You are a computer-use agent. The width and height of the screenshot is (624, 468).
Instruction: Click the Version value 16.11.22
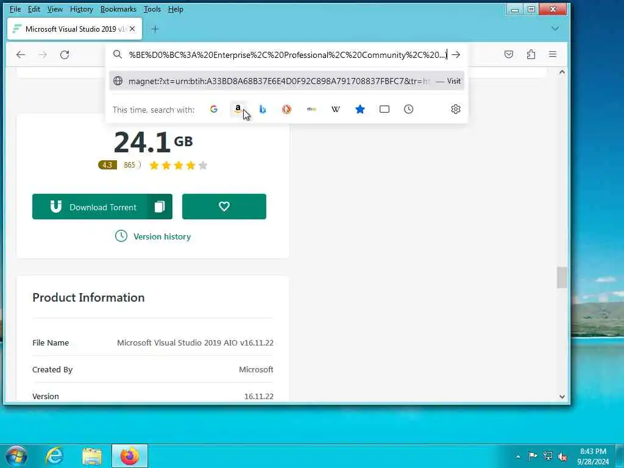pos(258,396)
